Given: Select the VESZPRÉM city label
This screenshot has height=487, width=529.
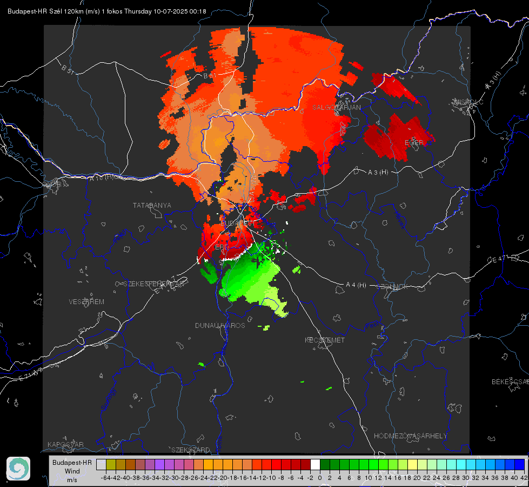Looking at the screenshot, I should click(x=86, y=301).
